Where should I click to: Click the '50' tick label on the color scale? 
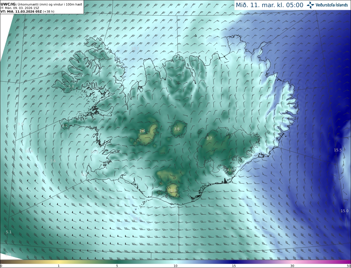(x=349, y=266)
